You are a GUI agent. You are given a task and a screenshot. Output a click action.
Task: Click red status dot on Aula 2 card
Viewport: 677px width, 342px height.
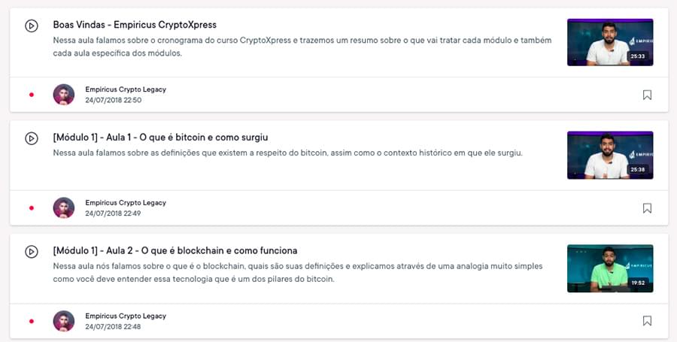(32, 321)
